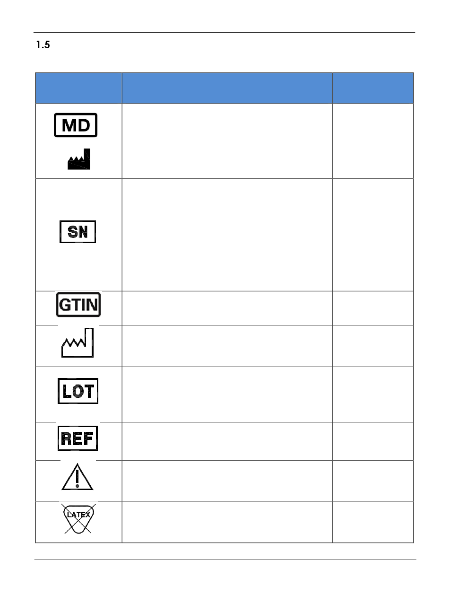The image size is (449, 596).
Task: Select the description cell beside the caution triangle
Action: point(227,481)
